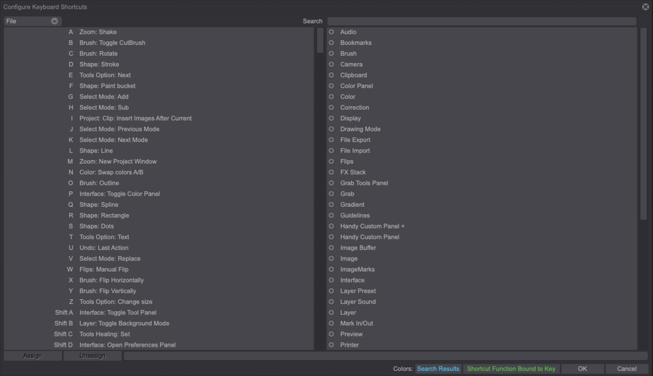The image size is (653, 376).
Task: Expand the Handy Custom Panel category
Action: (332, 237)
